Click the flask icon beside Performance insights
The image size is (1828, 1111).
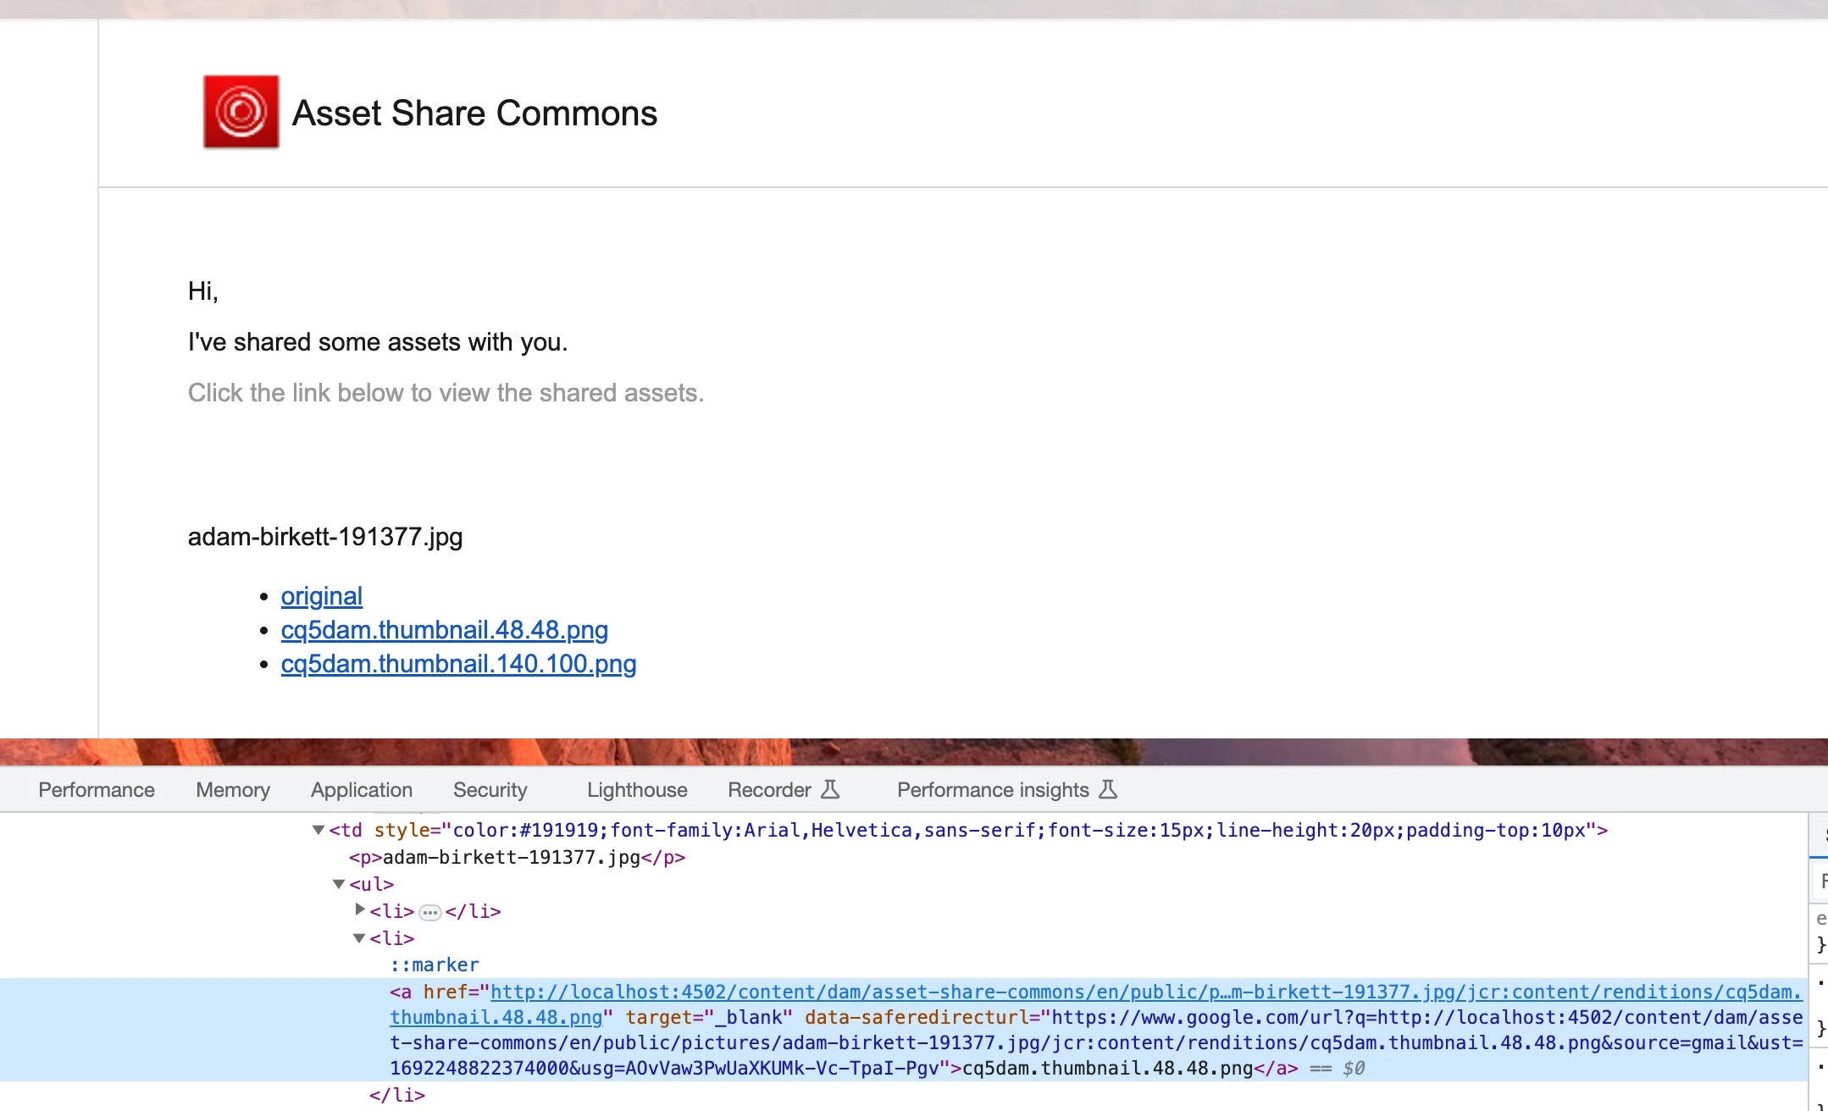(x=1108, y=789)
